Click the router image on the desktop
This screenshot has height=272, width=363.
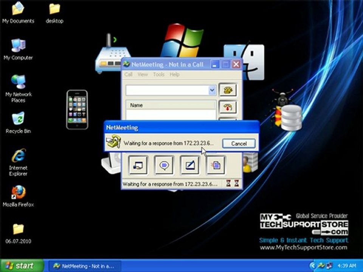tap(111, 54)
